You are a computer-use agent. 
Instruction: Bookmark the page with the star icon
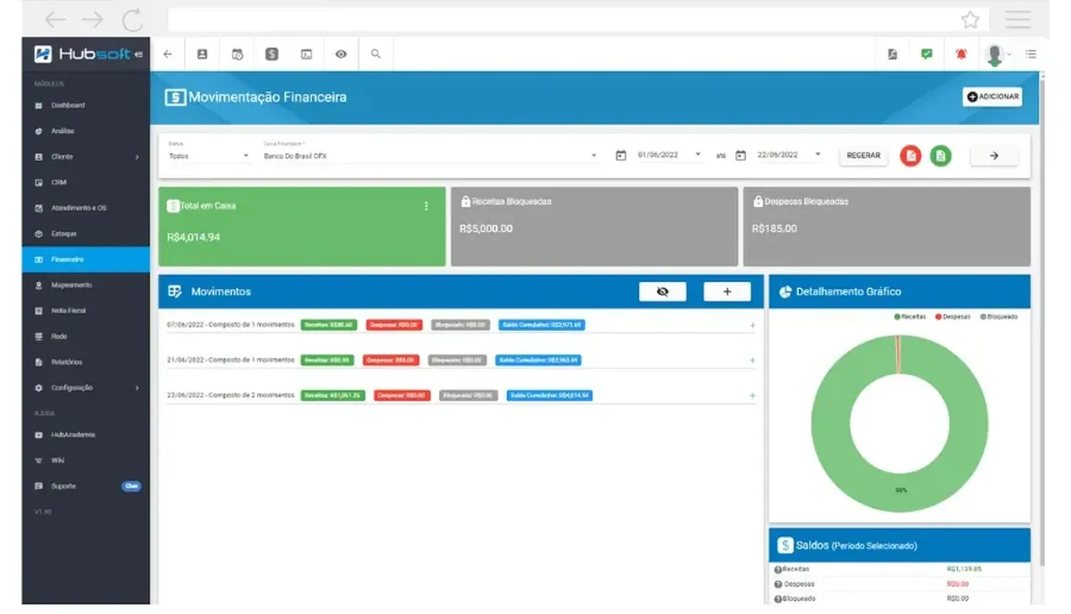pos(970,20)
